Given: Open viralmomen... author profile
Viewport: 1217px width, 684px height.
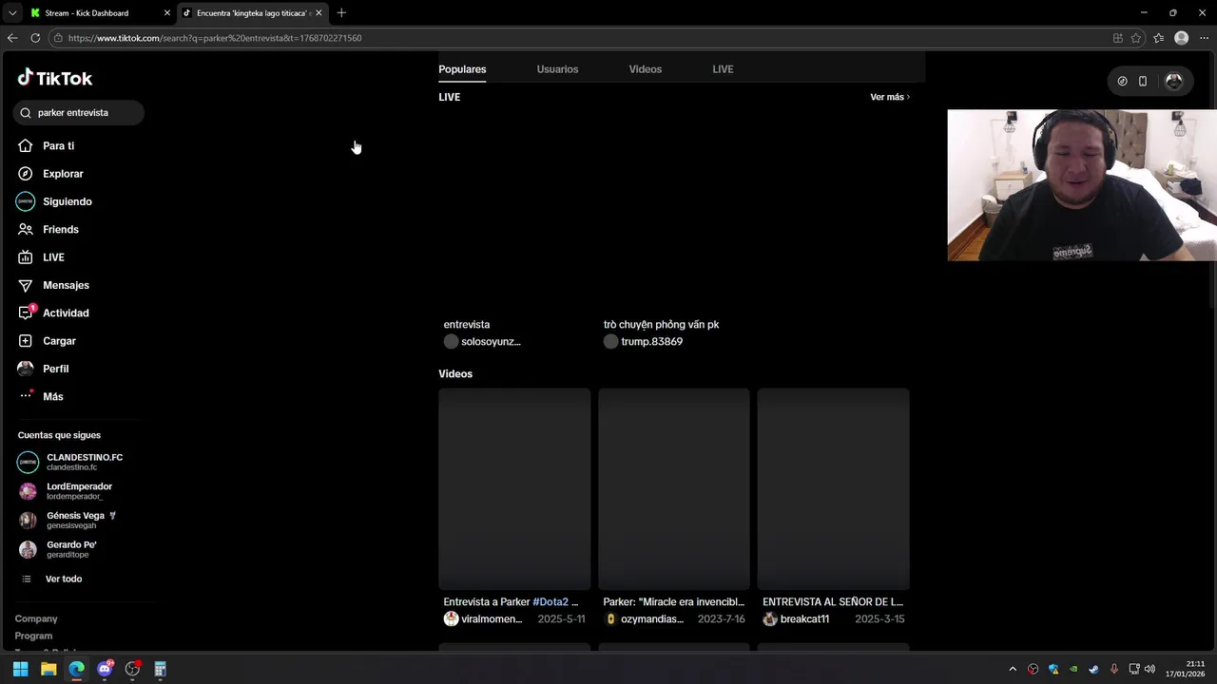Looking at the screenshot, I should 492,619.
